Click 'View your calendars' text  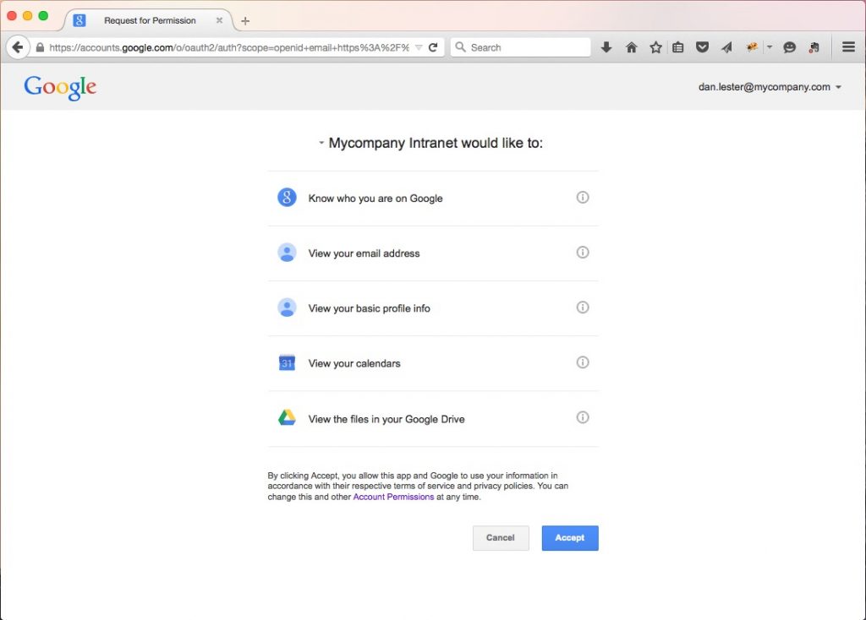[x=354, y=364]
